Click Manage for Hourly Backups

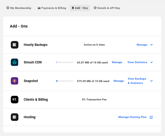point(142,45)
